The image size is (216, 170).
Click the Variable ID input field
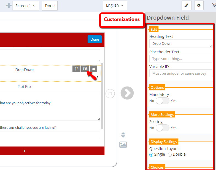[x=181, y=73]
